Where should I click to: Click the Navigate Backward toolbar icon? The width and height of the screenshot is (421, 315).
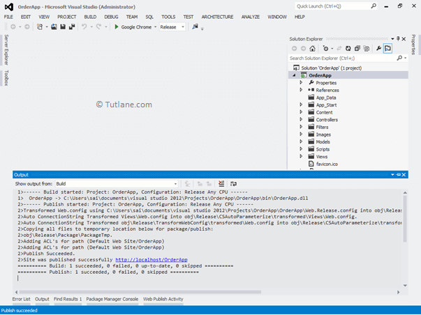point(13,26)
